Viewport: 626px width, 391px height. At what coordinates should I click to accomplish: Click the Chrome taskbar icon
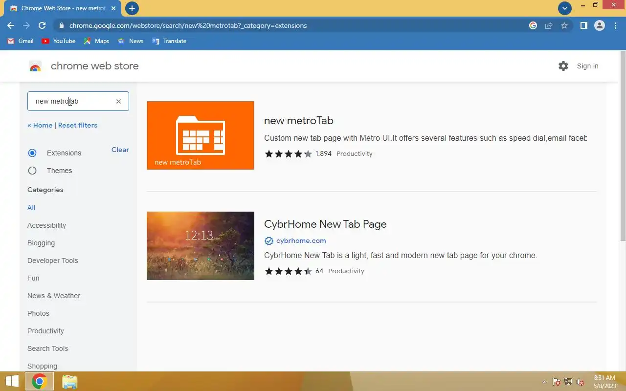40,382
